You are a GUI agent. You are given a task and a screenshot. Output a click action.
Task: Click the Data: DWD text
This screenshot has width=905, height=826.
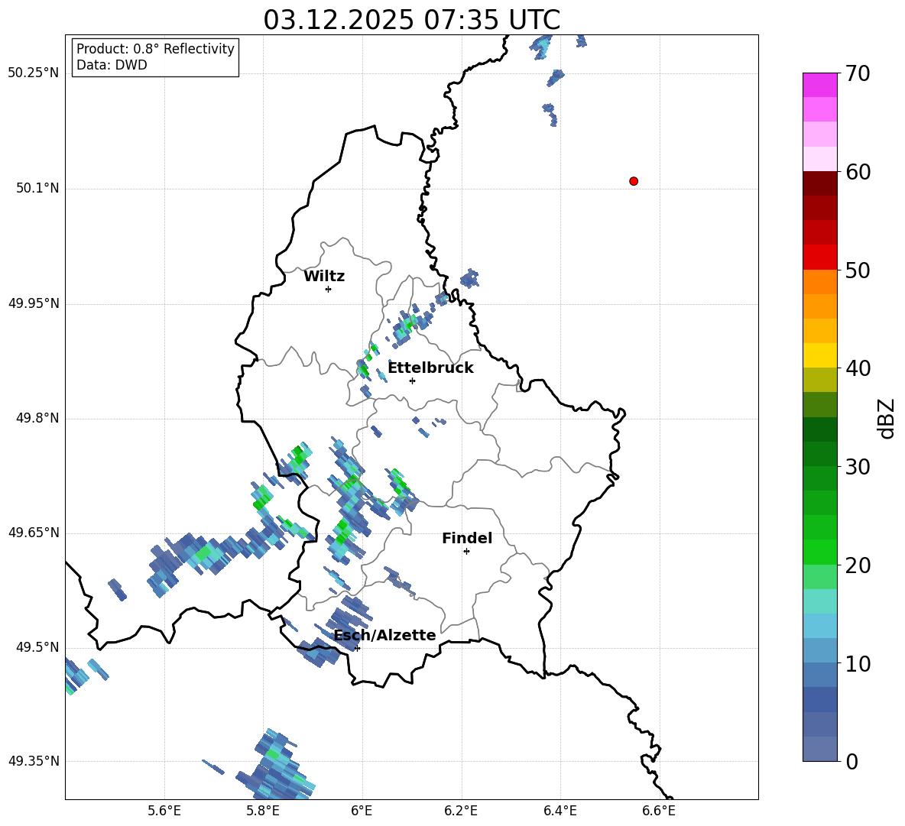(x=112, y=65)
